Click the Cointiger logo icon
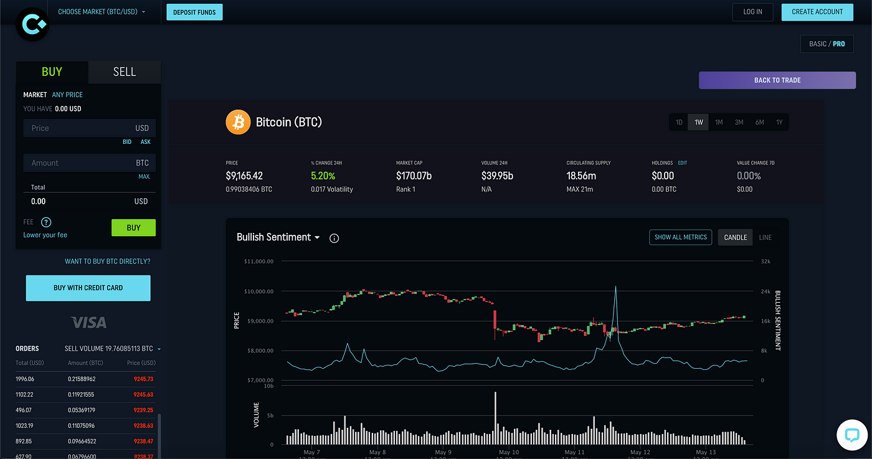 (x=32, y=24)
